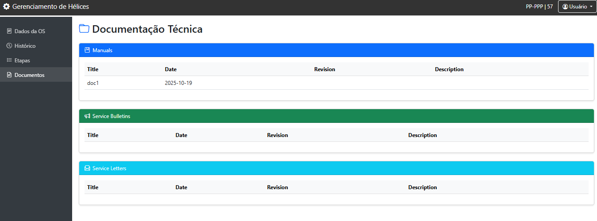Click the PP-PPP | 57 label
The width and height of the screenshot is (597, 221).
click(539, 7)
